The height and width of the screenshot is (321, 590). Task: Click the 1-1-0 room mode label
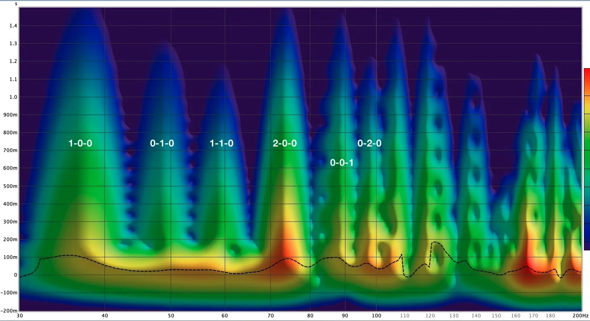click(x=221, y=143)
